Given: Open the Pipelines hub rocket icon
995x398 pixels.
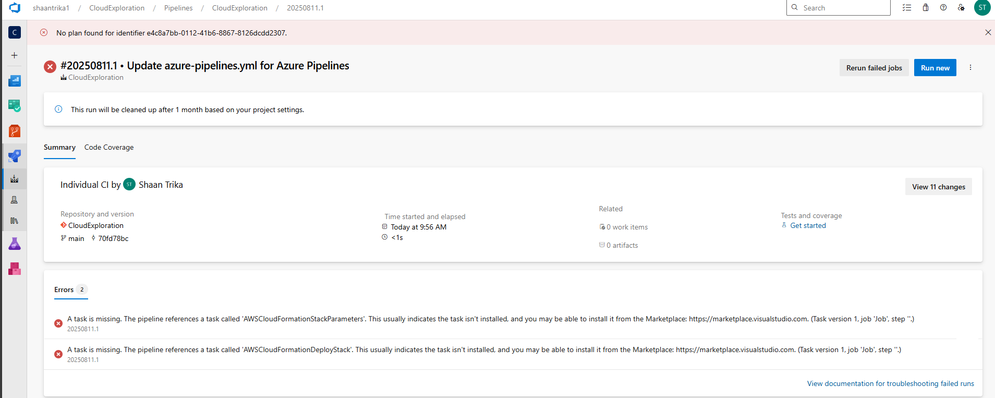Looking at the screenshot, I should coord(15,156).
